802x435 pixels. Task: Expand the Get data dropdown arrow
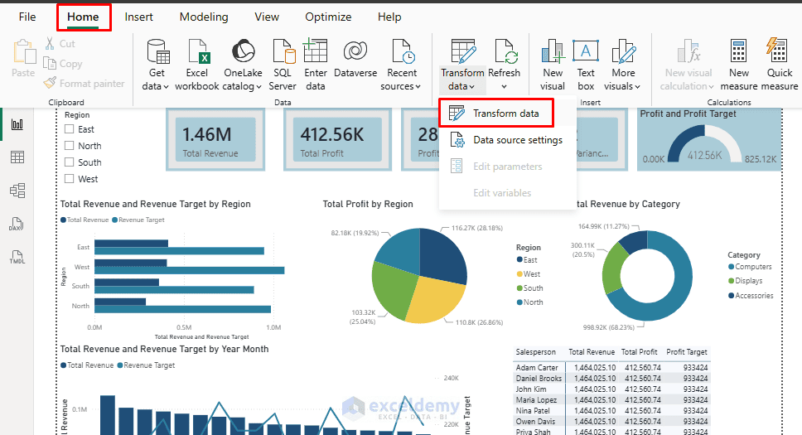tap(166, 87)
